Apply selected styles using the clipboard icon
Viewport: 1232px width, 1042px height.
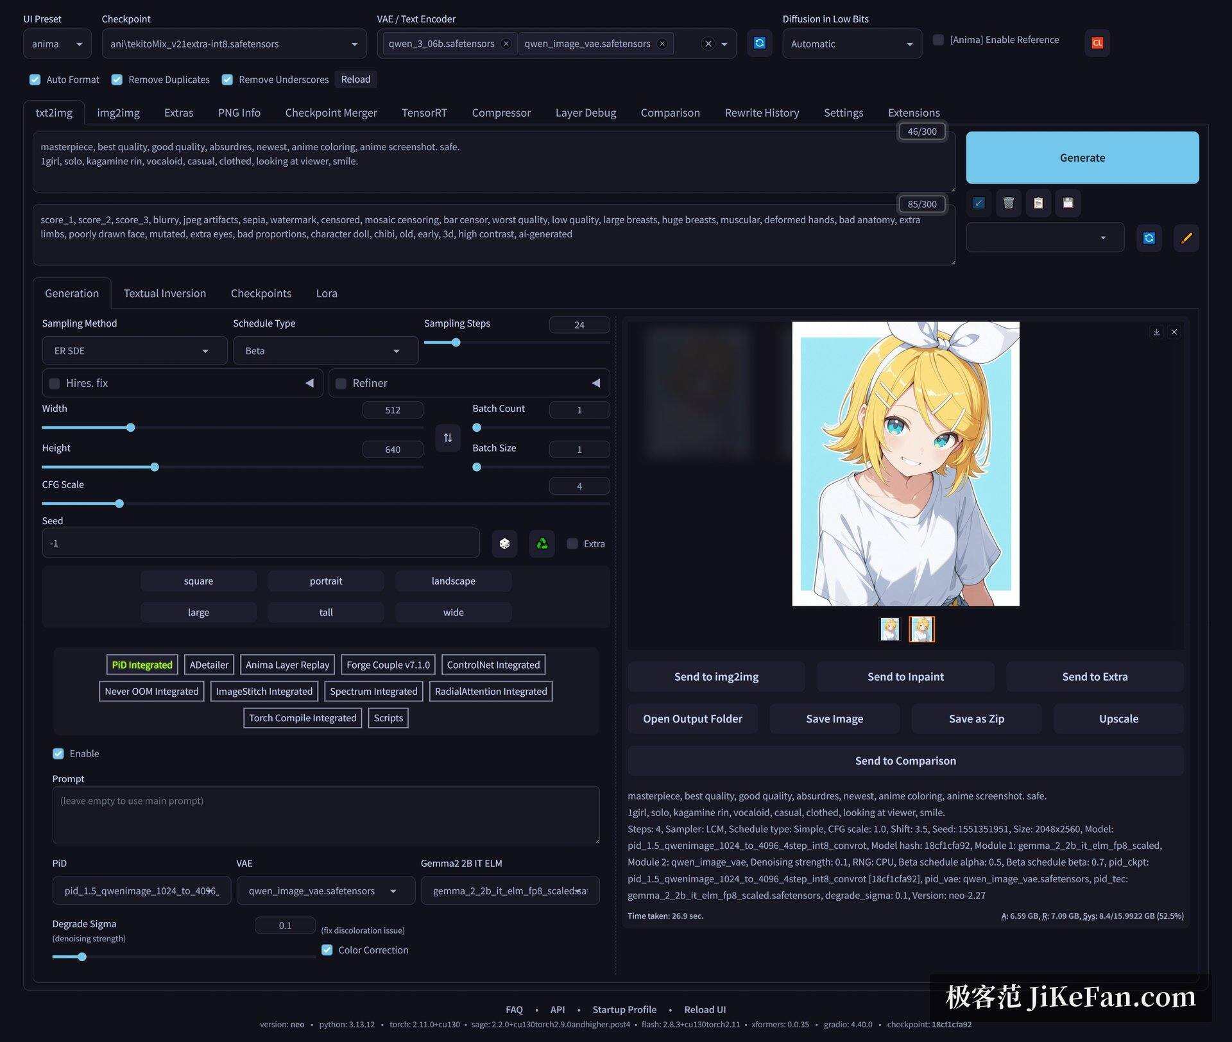pos(1038,203)
